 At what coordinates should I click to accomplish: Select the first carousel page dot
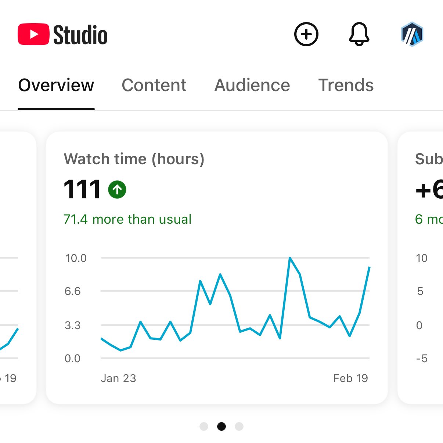[x=204, y=426]
